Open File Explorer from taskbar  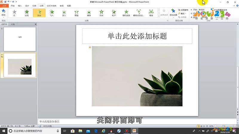(80, 131)
